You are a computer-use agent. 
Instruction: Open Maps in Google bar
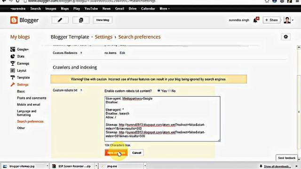pyautogui.click(x=65, y=8)
